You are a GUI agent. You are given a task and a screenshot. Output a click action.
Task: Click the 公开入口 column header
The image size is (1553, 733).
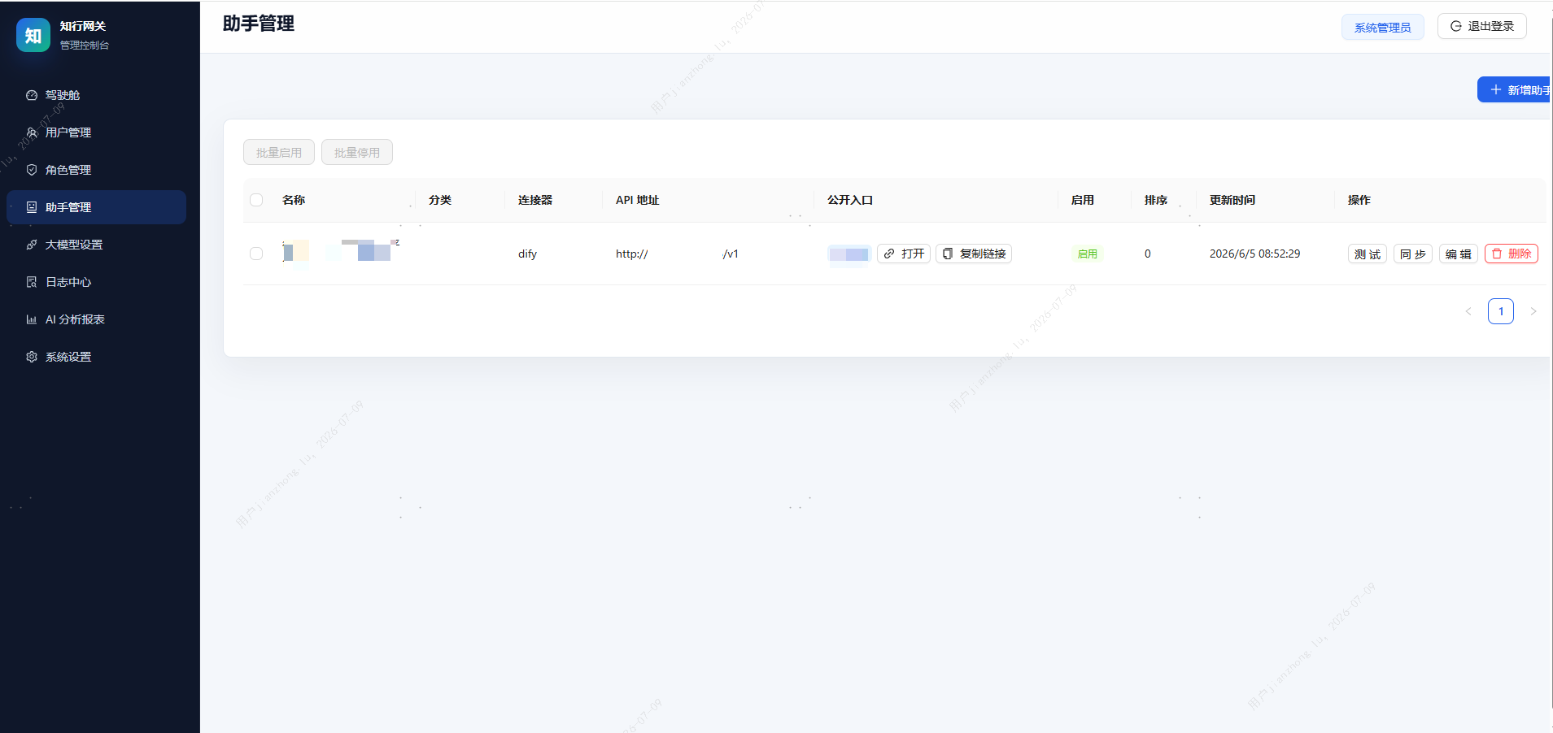(850, 200)
